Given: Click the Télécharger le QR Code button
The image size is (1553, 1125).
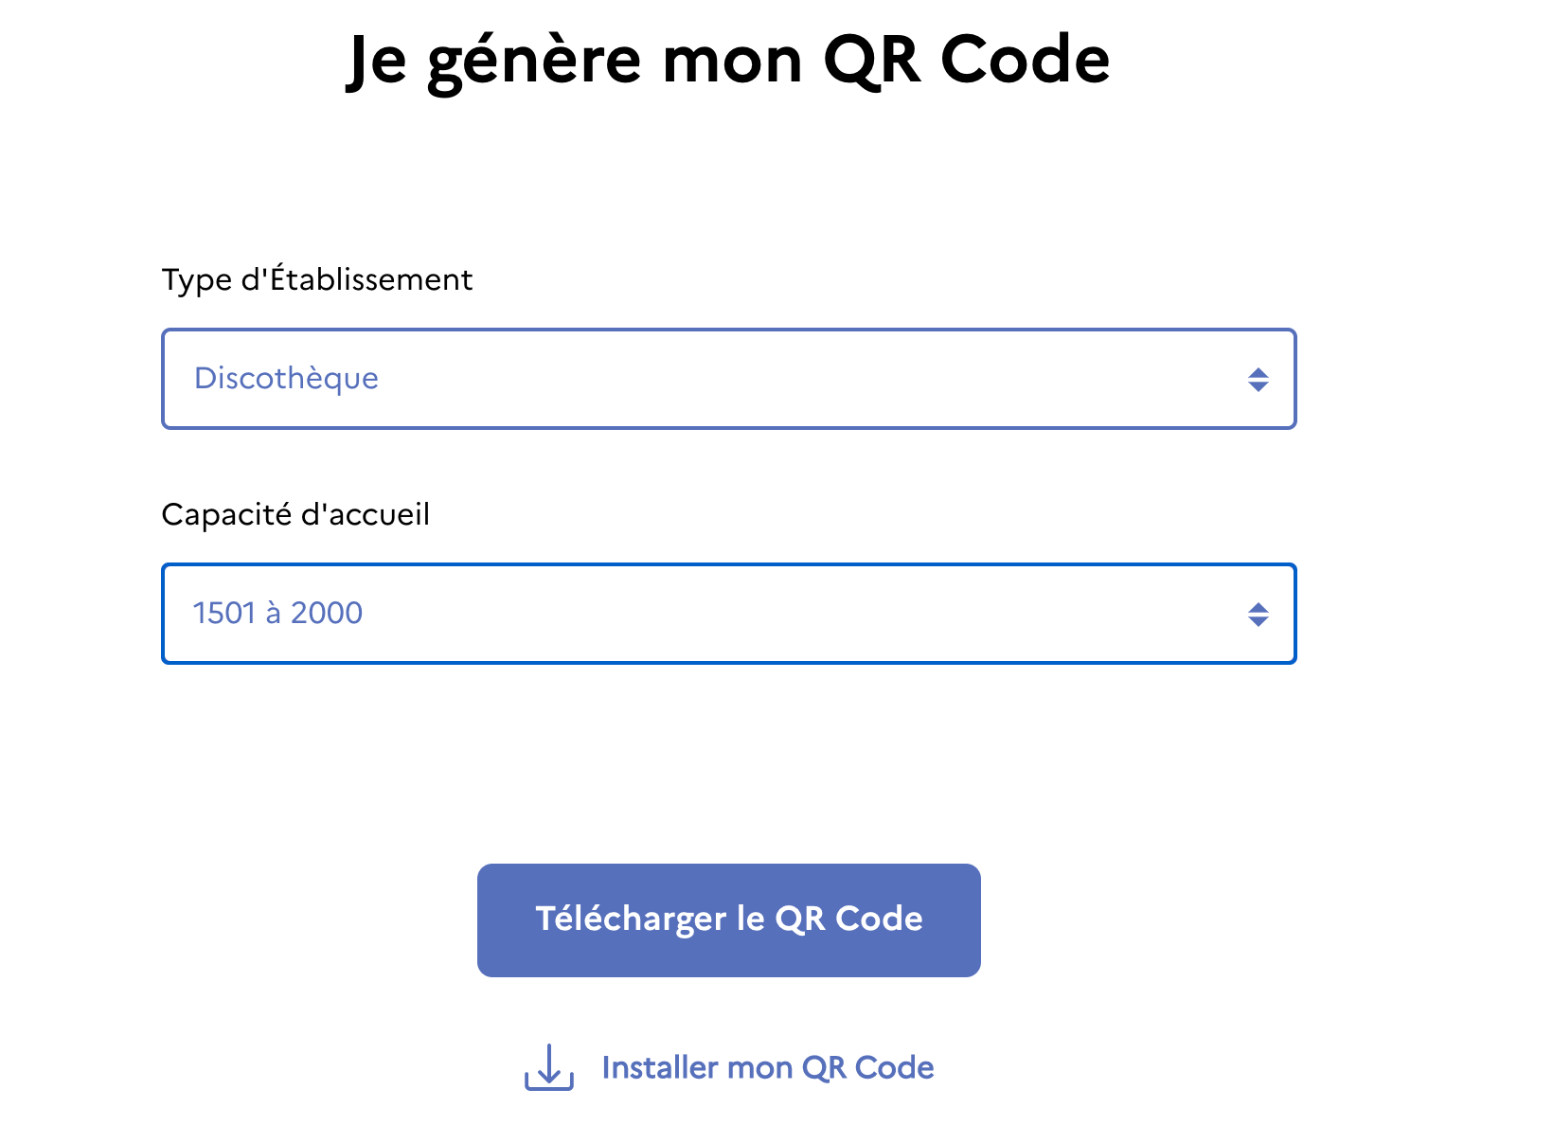Looking at the screenshot, I should pos(728,920).
